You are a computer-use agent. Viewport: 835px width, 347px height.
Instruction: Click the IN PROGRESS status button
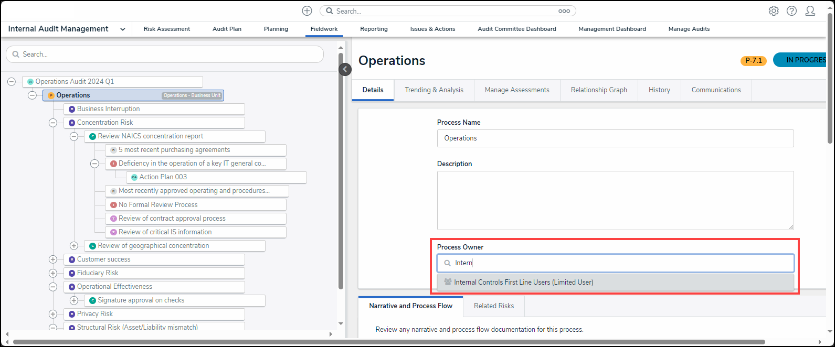click(x=803, y=60)
